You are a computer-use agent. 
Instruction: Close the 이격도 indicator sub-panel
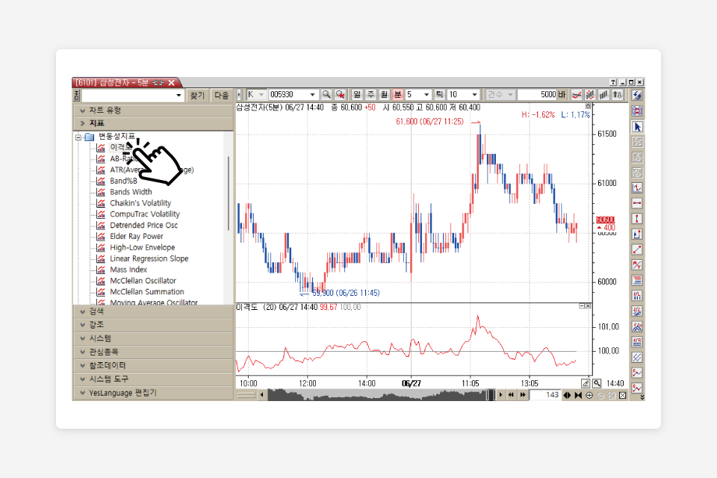[588, 307]
